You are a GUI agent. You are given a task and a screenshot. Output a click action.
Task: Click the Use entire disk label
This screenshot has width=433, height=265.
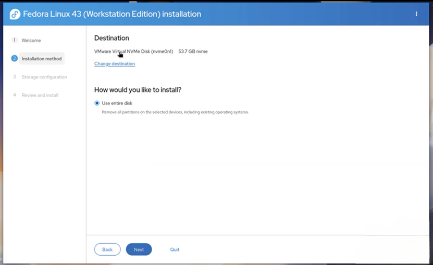[x=117, y=103]
